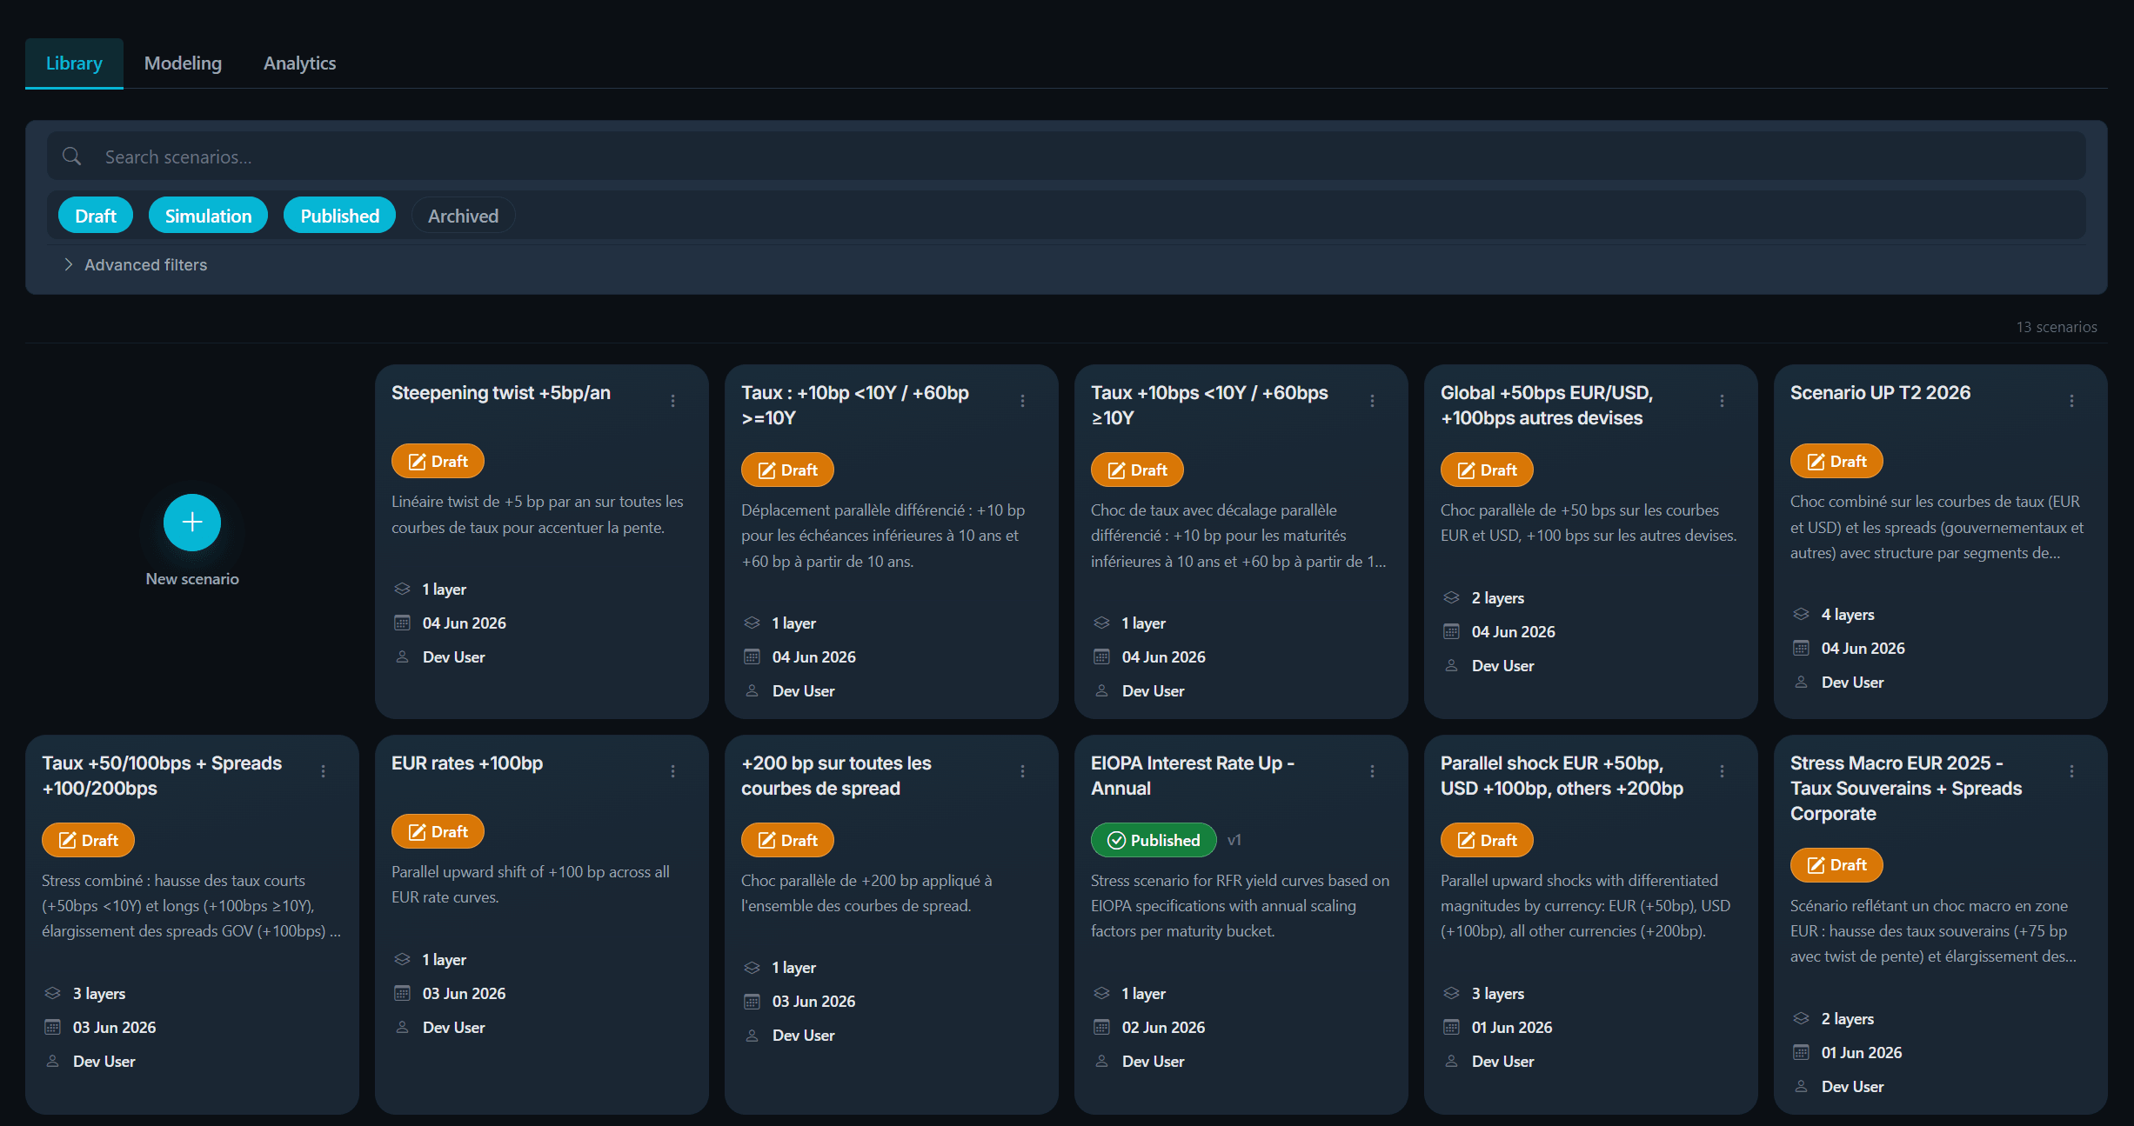Click calendar icon on Stress Macro EUR 2025 card
The height and width of the screenshot is (1126, 2134).
pyautogui.click(x=1801, y=1052)
